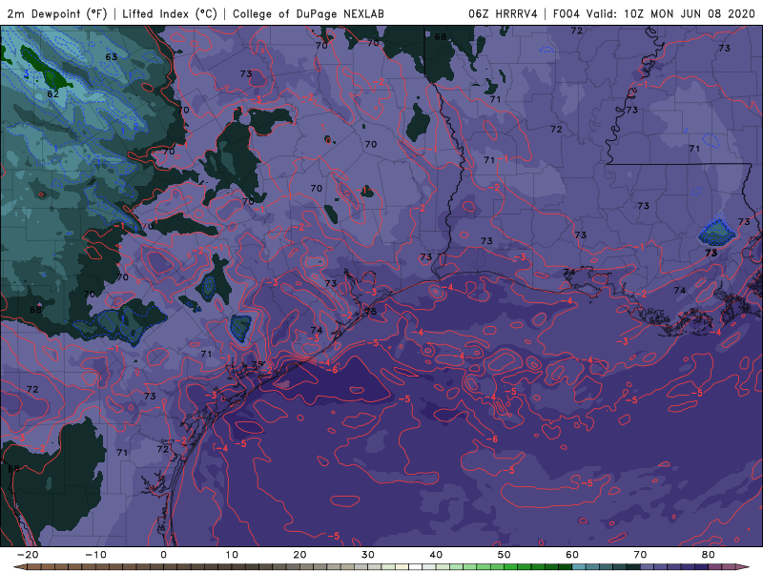
Task: Click the '0' color scale label
Action: [x=163, y=555]
